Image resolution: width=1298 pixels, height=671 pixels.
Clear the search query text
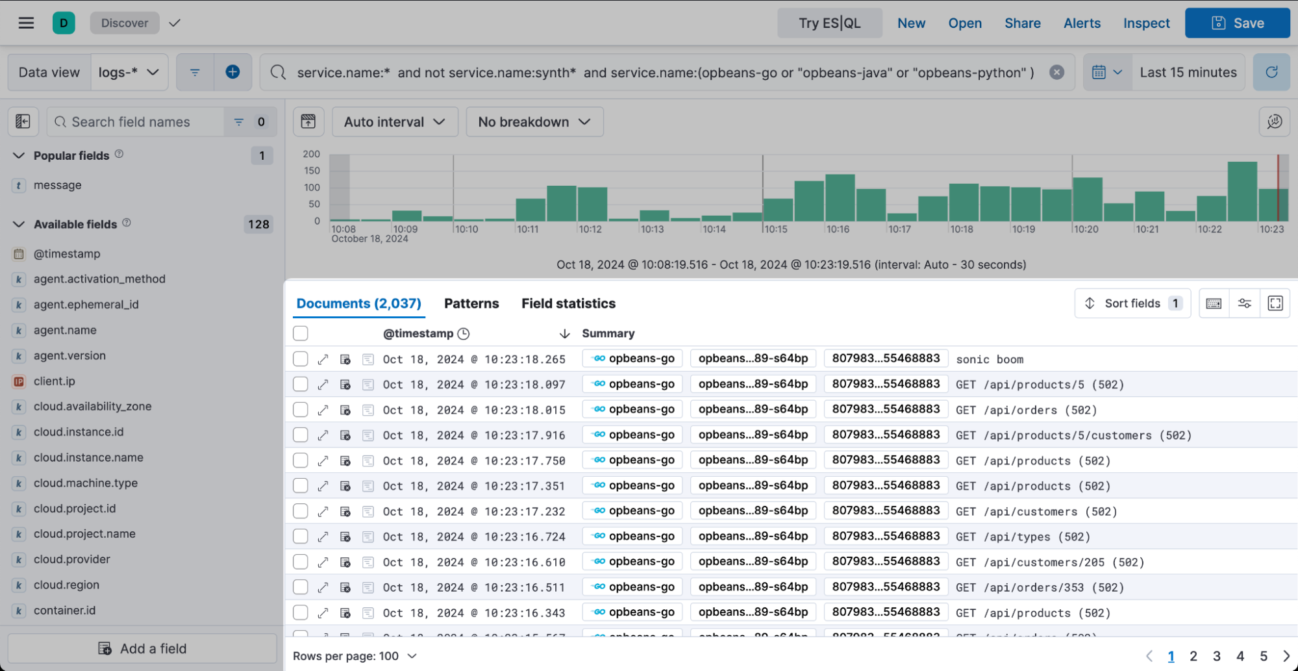tap(1056, 72)
